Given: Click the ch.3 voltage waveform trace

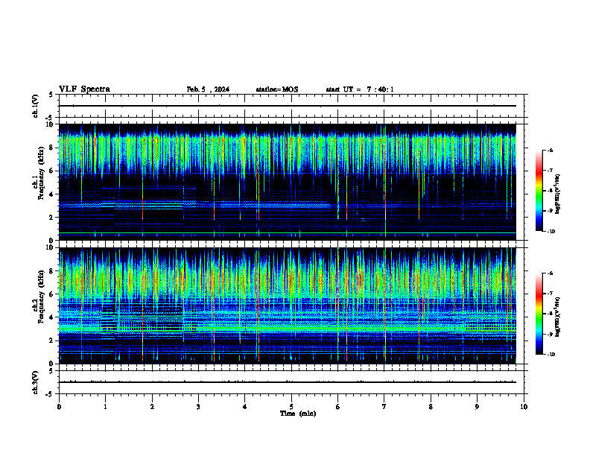Looking at the screenshot, I should (x=287, y=382).
